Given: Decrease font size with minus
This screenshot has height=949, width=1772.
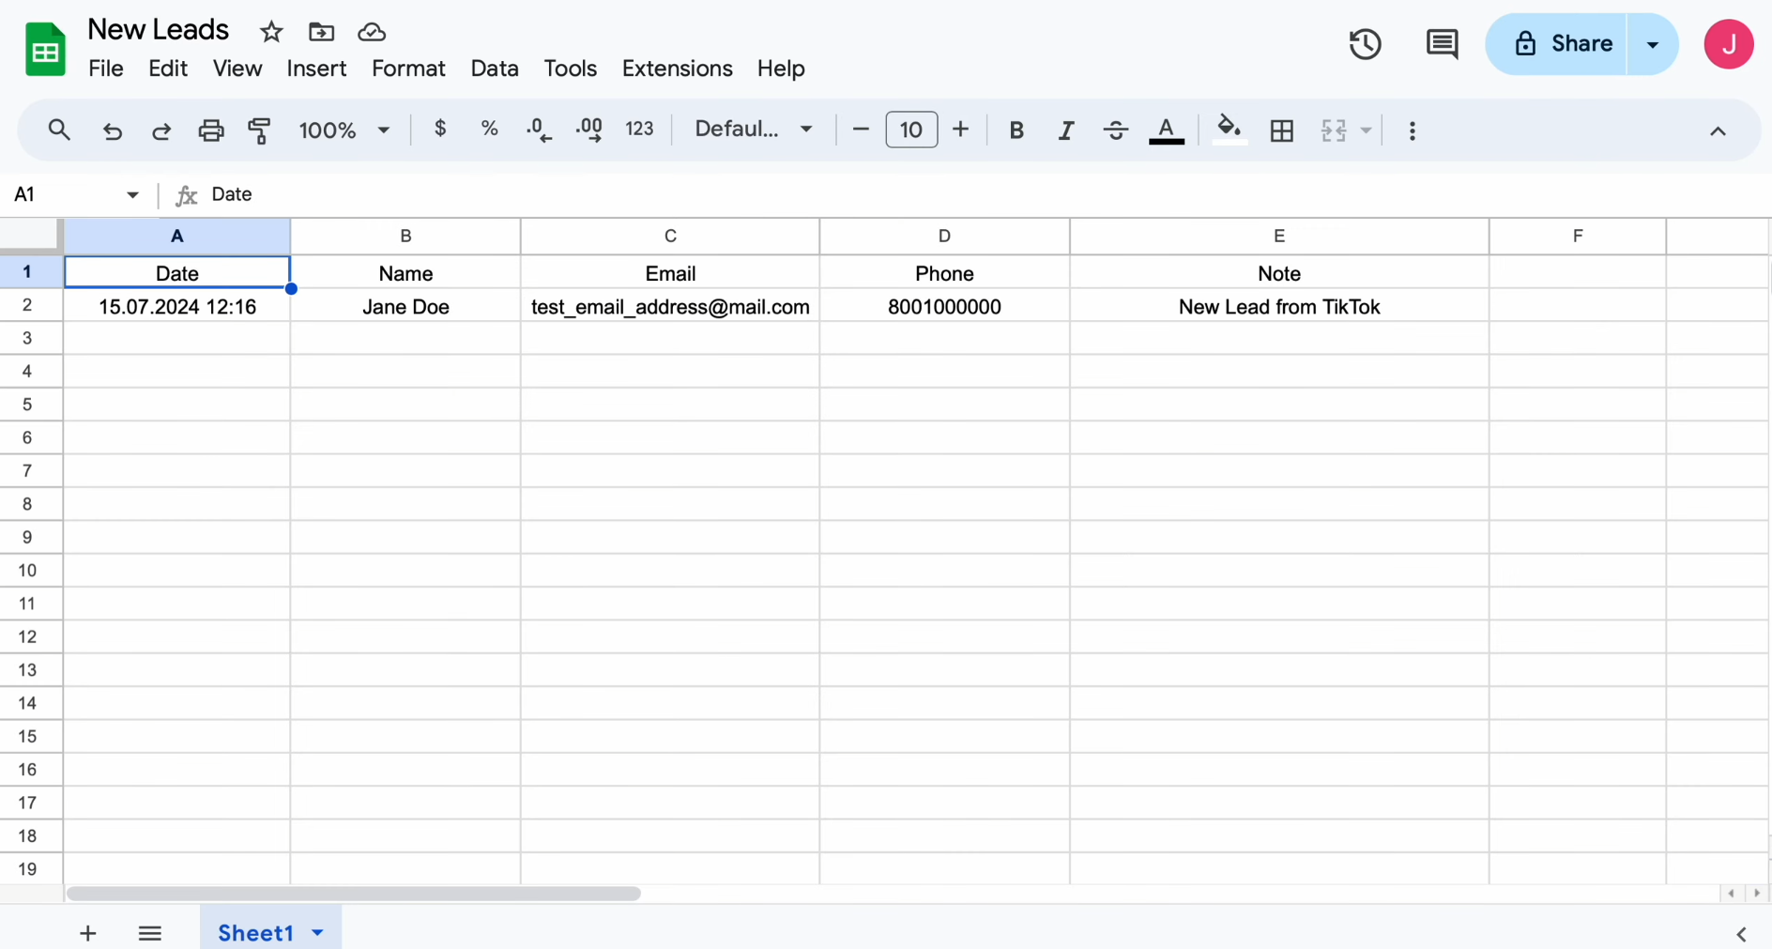Looking at the screenshot, I should 861,130.
